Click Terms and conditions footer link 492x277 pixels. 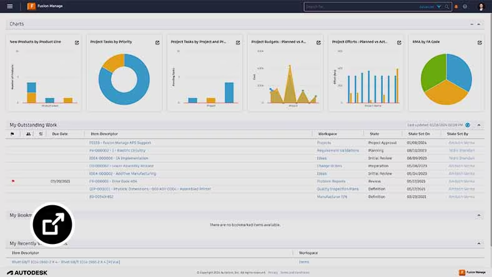click(x=295, y=273)
